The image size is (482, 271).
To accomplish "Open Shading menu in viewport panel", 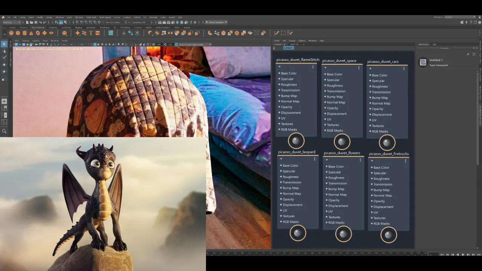I will [x=26, y=41].
